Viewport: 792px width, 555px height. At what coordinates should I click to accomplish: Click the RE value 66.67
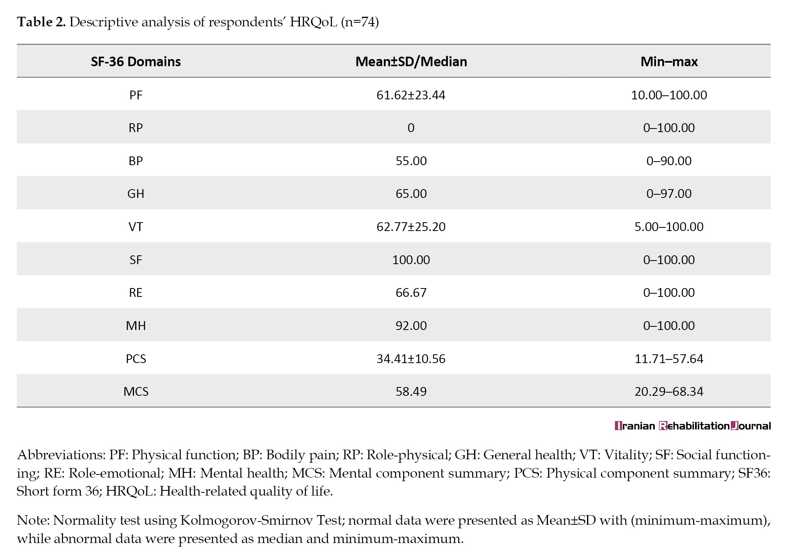411,292
